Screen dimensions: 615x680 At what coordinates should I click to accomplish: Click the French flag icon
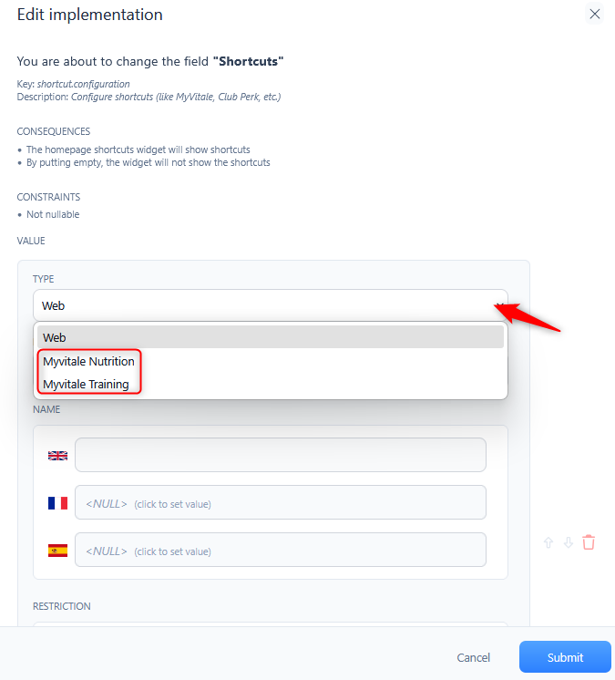57,503
